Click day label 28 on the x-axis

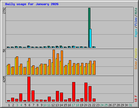coord(118,105)
